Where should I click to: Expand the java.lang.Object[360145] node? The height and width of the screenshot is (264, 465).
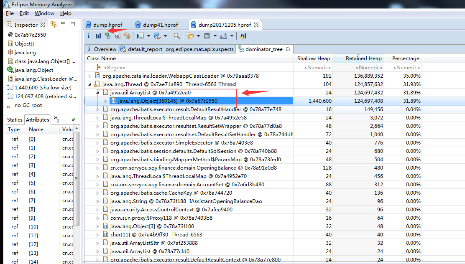(105, 102)
